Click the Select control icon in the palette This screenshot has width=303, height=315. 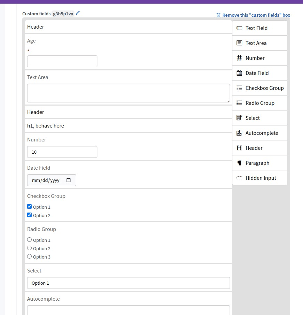coord(239,118)
